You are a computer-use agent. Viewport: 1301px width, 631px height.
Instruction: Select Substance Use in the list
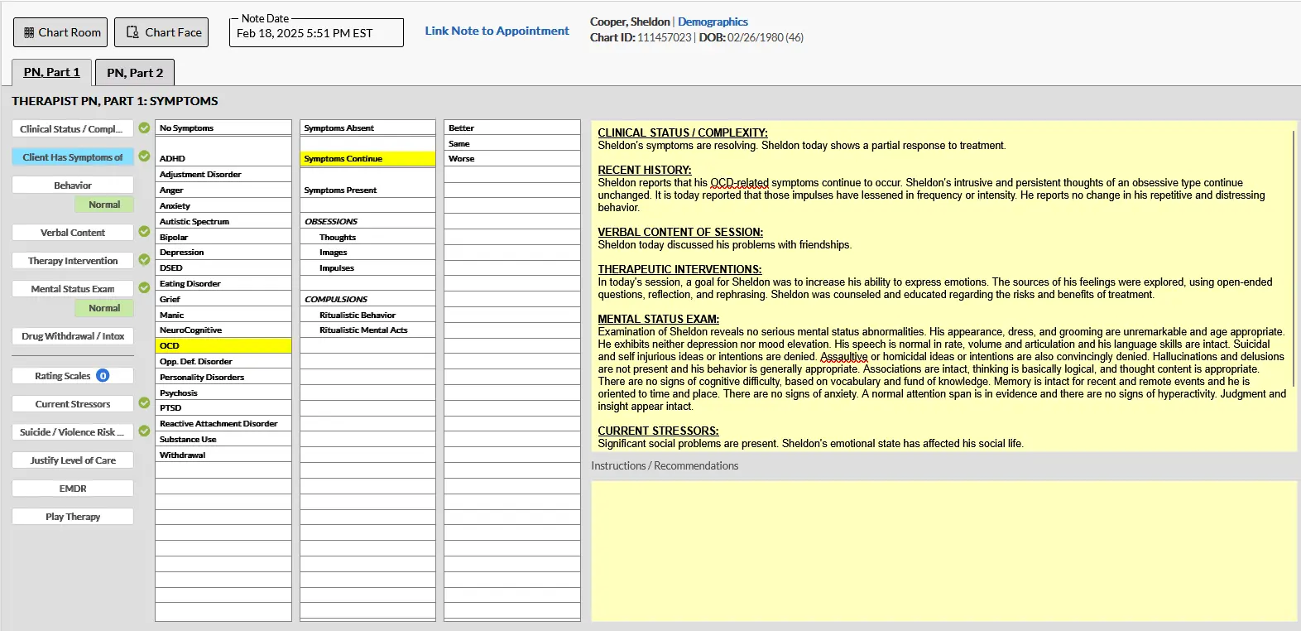coord(223,440)
